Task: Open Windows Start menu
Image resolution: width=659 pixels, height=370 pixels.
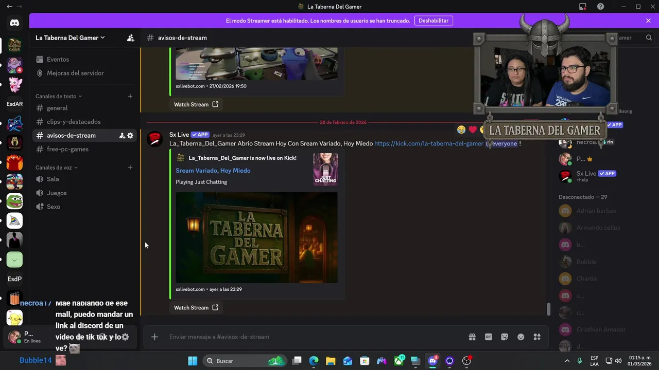Action: (x=193, y=361)
